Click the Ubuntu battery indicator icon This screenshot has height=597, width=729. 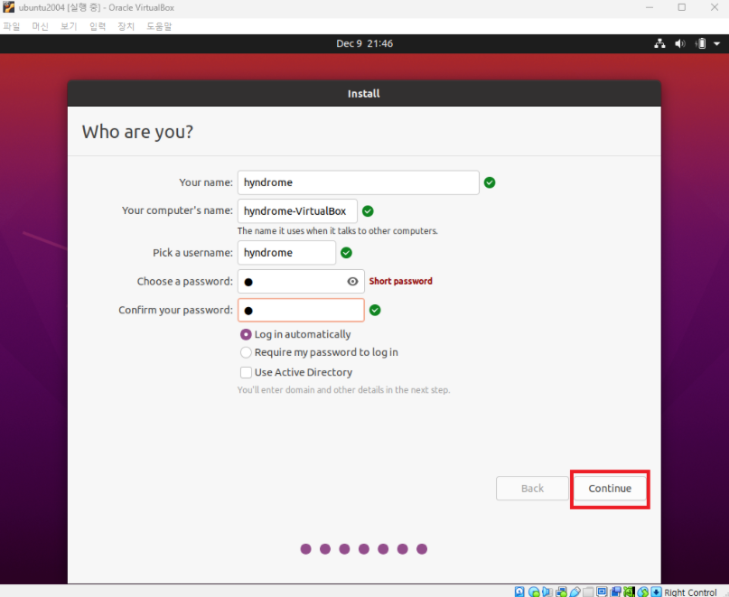700,43
